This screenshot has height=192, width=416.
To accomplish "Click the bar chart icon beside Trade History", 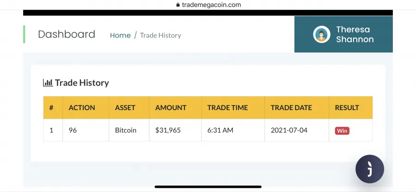I will click(x=48, y=83).
